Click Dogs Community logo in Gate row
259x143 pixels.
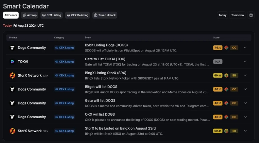coord(12,103)
